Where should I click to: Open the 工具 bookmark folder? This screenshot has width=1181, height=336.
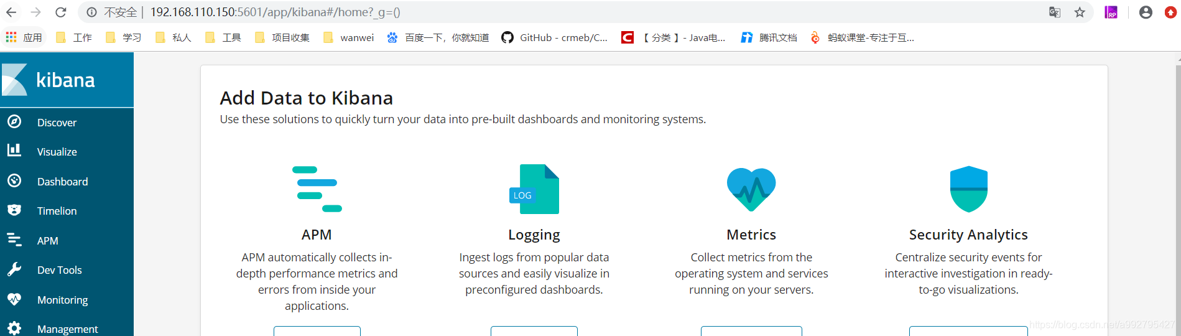click(223, 37)
